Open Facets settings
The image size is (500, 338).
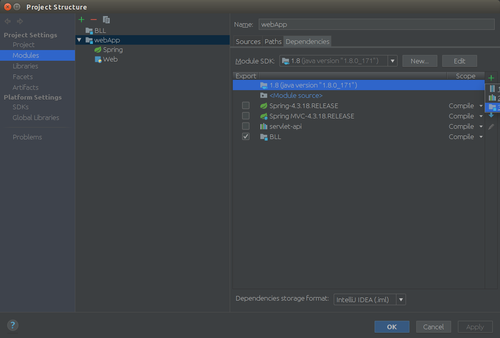[23, 77]
